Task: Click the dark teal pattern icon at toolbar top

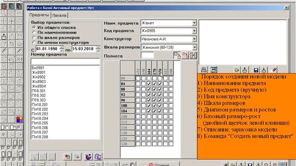Action: [12, 6]
